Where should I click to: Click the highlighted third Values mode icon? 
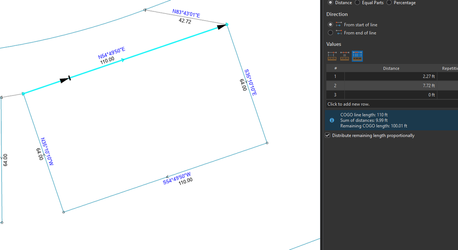coord(357,56)
